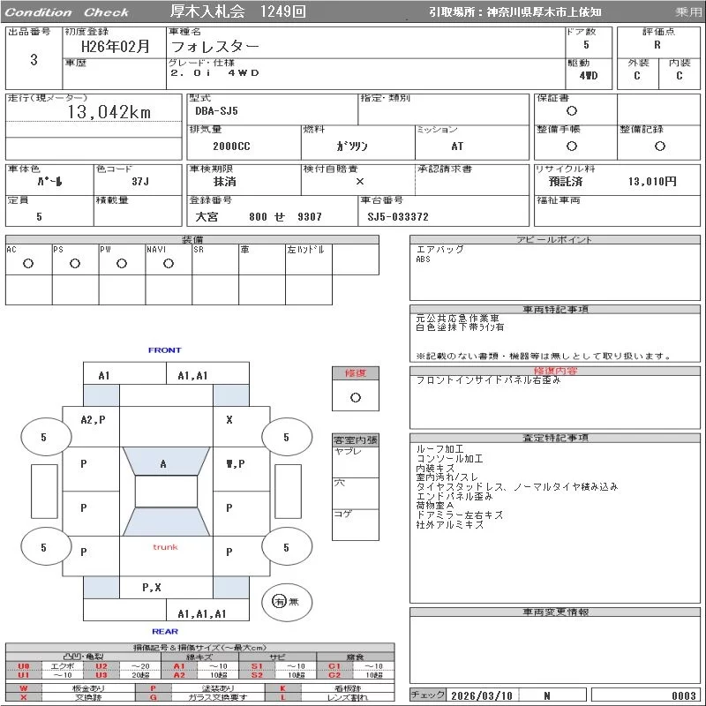Click the red W legend code box
706x706 pixels.
click(x=24, y=688)
